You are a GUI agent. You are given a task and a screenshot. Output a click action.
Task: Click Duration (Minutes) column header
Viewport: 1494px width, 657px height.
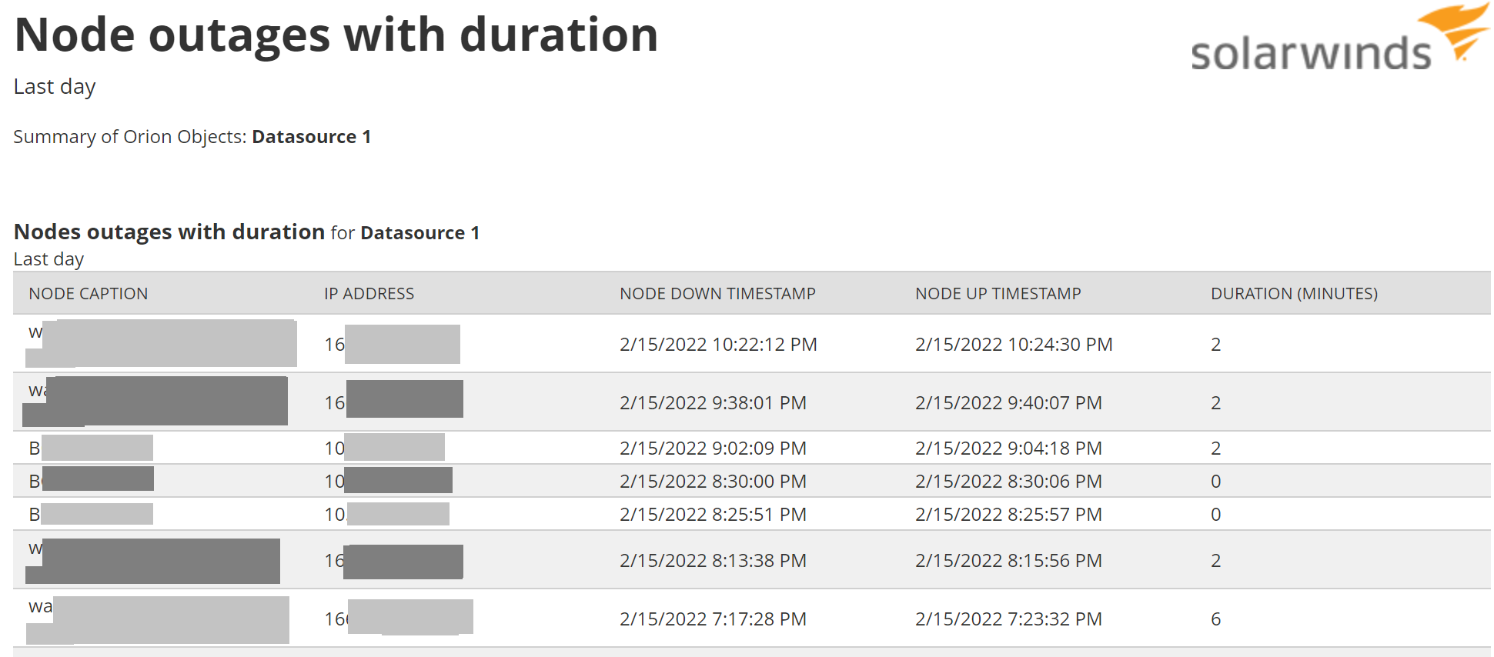coord(1294,293)
